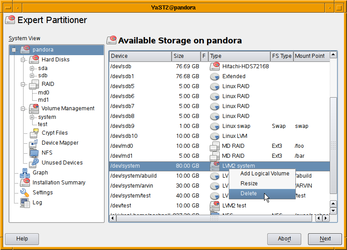This screenshot has height=250, width=347.
Task: Click the horizontal scrollbar thumb
Action: click(x=214, y=218)
